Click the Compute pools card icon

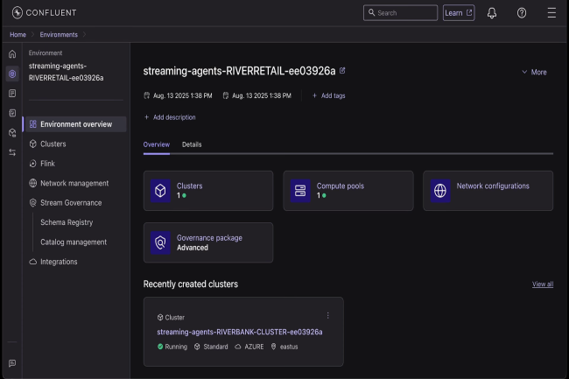[x=300, y=191]
